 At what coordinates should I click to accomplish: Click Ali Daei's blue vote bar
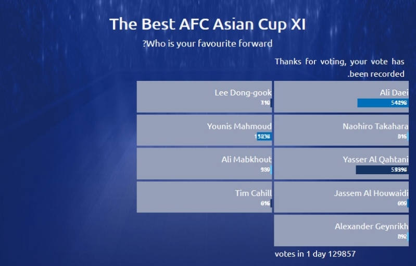(383, 103)
